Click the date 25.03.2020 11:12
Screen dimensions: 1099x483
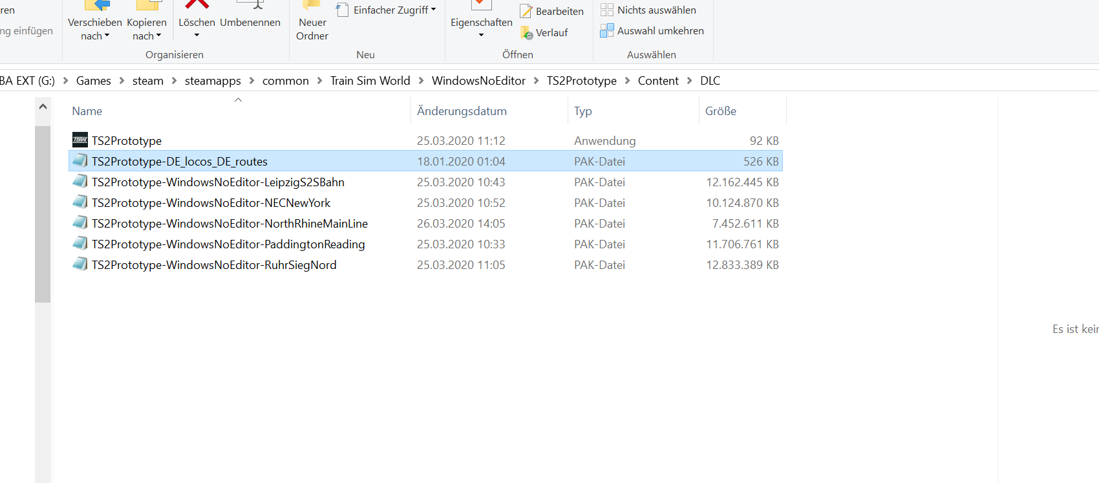click(461, 140)
